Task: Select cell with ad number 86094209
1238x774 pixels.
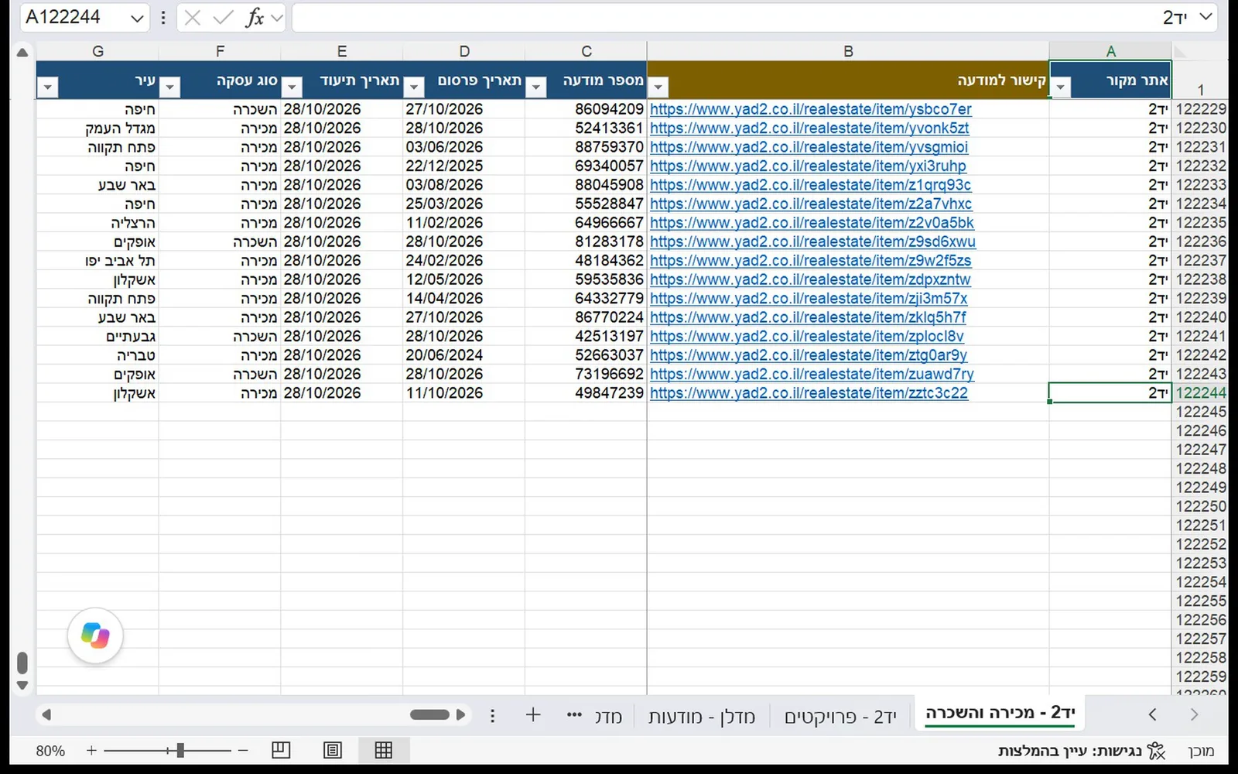Action: pos(586,109)
